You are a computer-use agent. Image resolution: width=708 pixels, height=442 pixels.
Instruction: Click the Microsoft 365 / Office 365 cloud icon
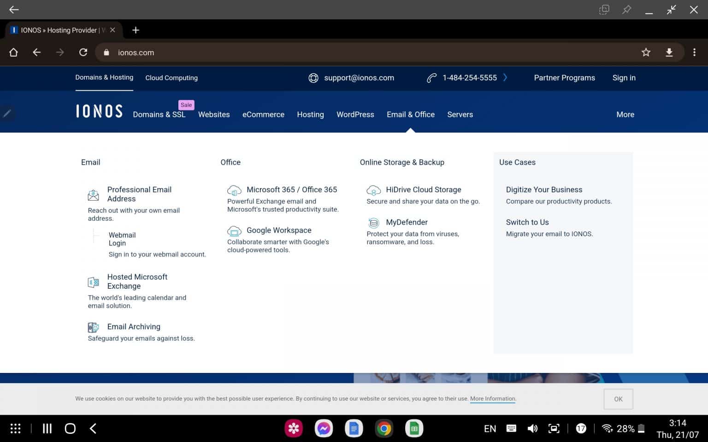(x=234, y=190)
